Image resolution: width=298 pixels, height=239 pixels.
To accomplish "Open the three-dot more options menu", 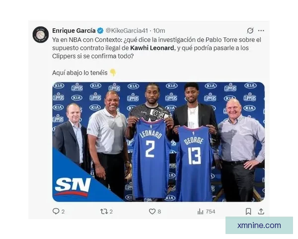I will [261, 30].
